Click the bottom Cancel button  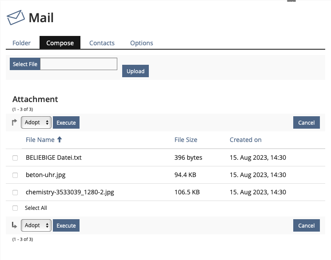click(x=306, y=225)
